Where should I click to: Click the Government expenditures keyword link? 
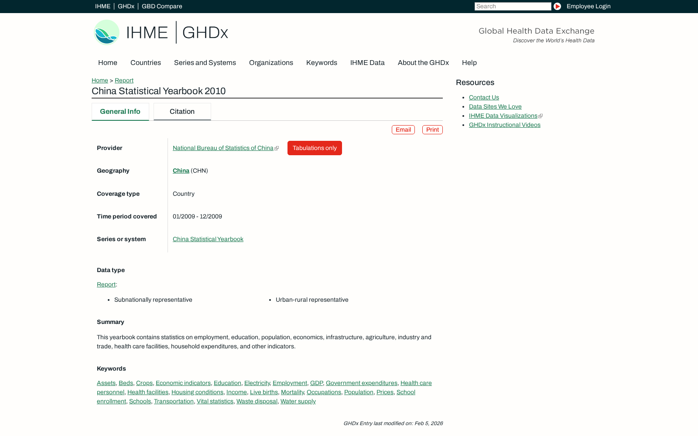coord(362,383)
